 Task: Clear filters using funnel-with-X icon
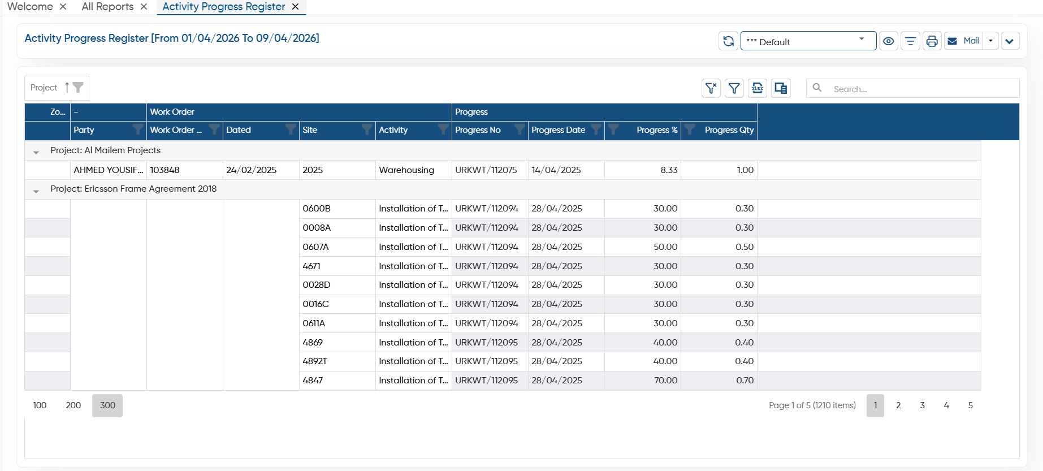pos(711,88)
